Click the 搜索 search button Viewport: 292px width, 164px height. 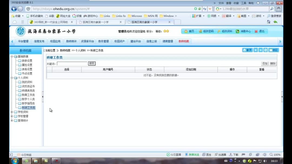91,63
